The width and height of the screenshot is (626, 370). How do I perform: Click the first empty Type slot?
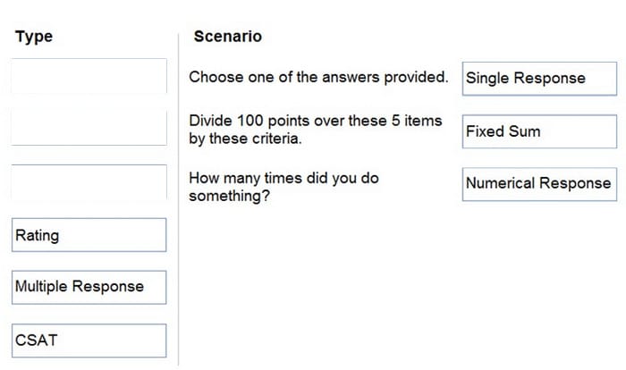tap(89, 76)
